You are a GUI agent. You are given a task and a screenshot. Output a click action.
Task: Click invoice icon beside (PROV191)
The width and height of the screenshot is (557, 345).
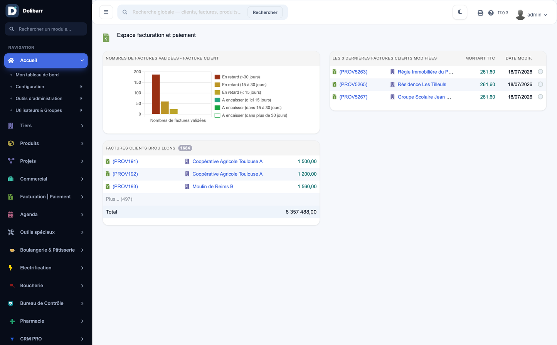pyautogui.click(x=108, y=162)
